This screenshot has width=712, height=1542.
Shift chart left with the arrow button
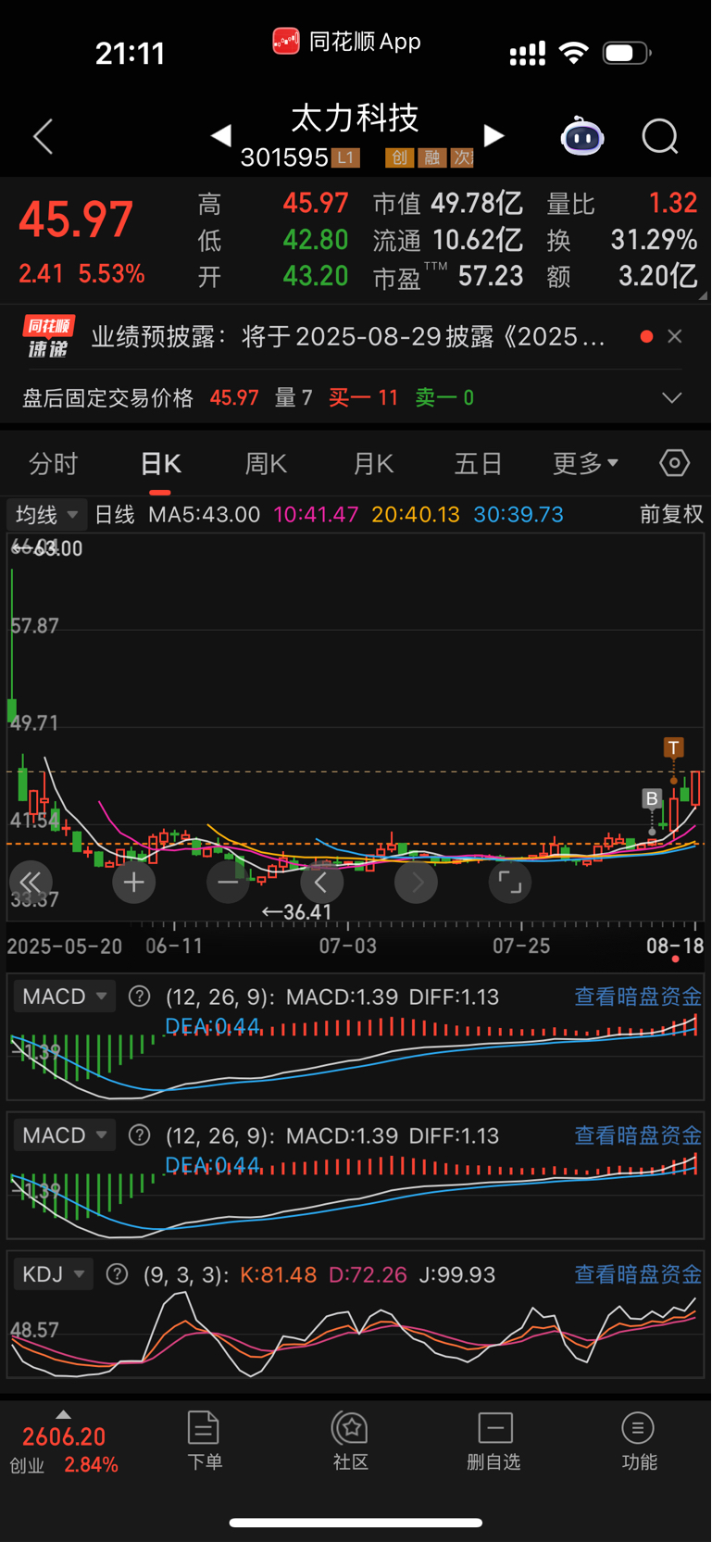click(x=321, y=883)
